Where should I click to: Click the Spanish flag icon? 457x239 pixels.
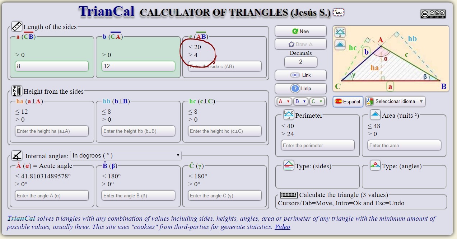pyautogui.click(x=338, y=102)
